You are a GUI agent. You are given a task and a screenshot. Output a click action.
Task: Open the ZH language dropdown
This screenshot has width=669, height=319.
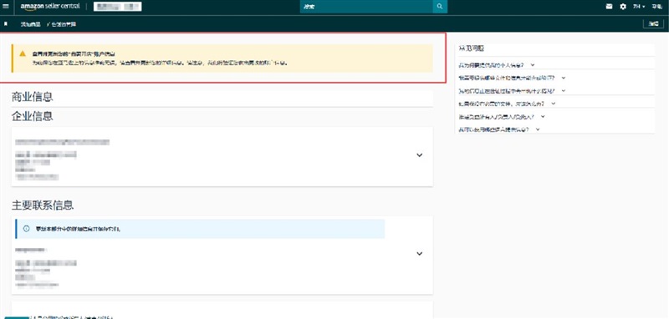639,7
